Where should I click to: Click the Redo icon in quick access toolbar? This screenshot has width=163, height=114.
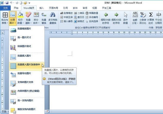pos(17,3)
